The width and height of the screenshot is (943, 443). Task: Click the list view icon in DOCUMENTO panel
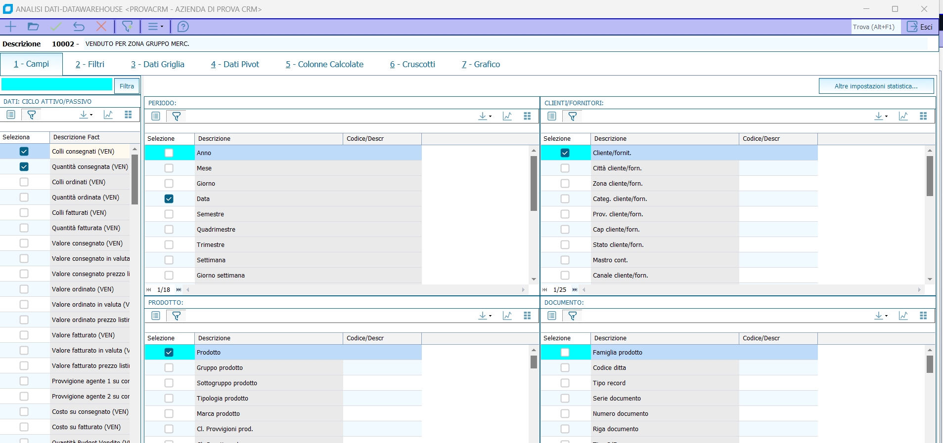pos(552,316)
